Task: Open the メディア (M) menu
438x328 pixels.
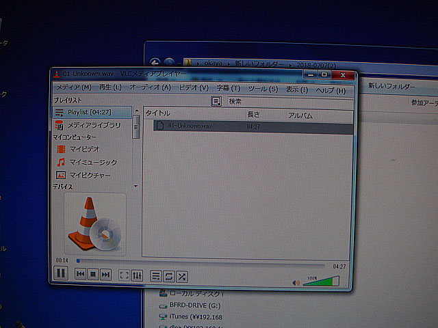Action: (73, 87)
